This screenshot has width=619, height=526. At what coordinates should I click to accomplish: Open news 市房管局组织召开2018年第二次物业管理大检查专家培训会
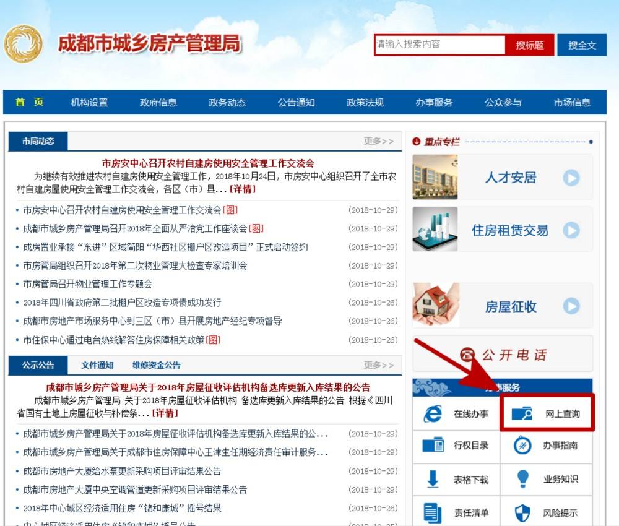135,265
